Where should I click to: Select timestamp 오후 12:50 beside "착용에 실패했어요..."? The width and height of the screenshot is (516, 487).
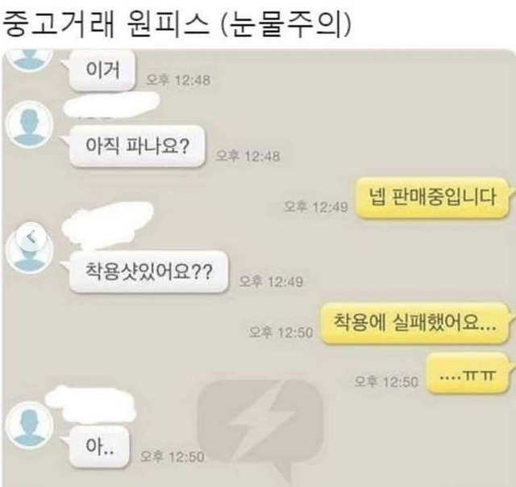coord(281,333)
